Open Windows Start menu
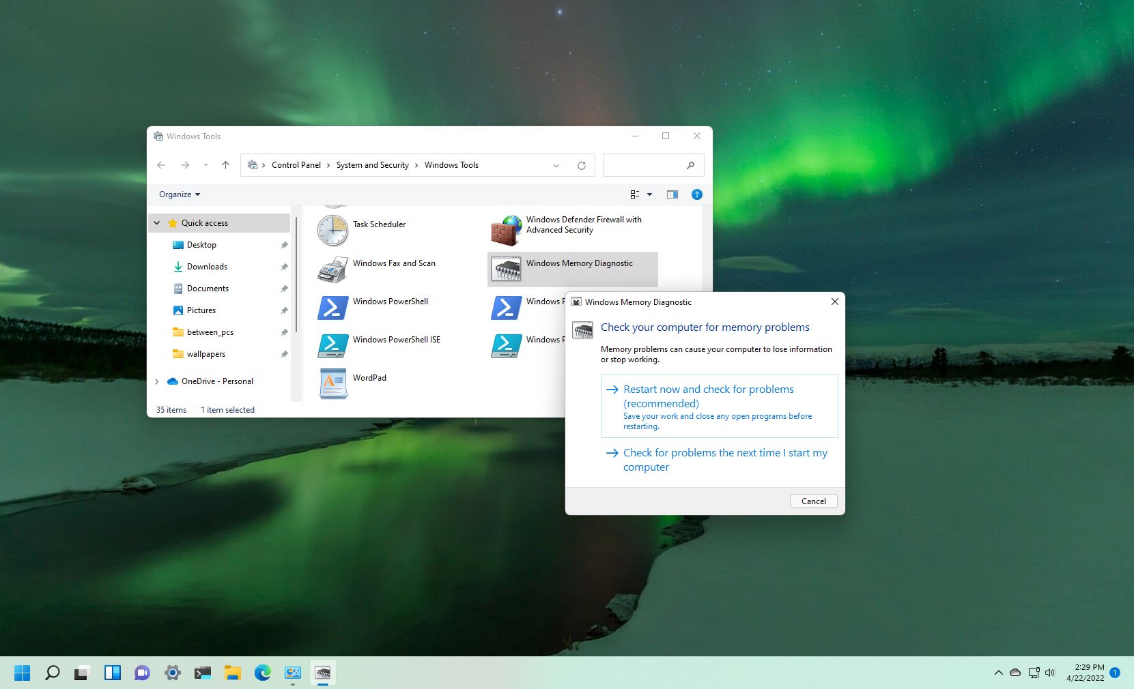Viewport: 1134px width, 689px height. [23, 673]
